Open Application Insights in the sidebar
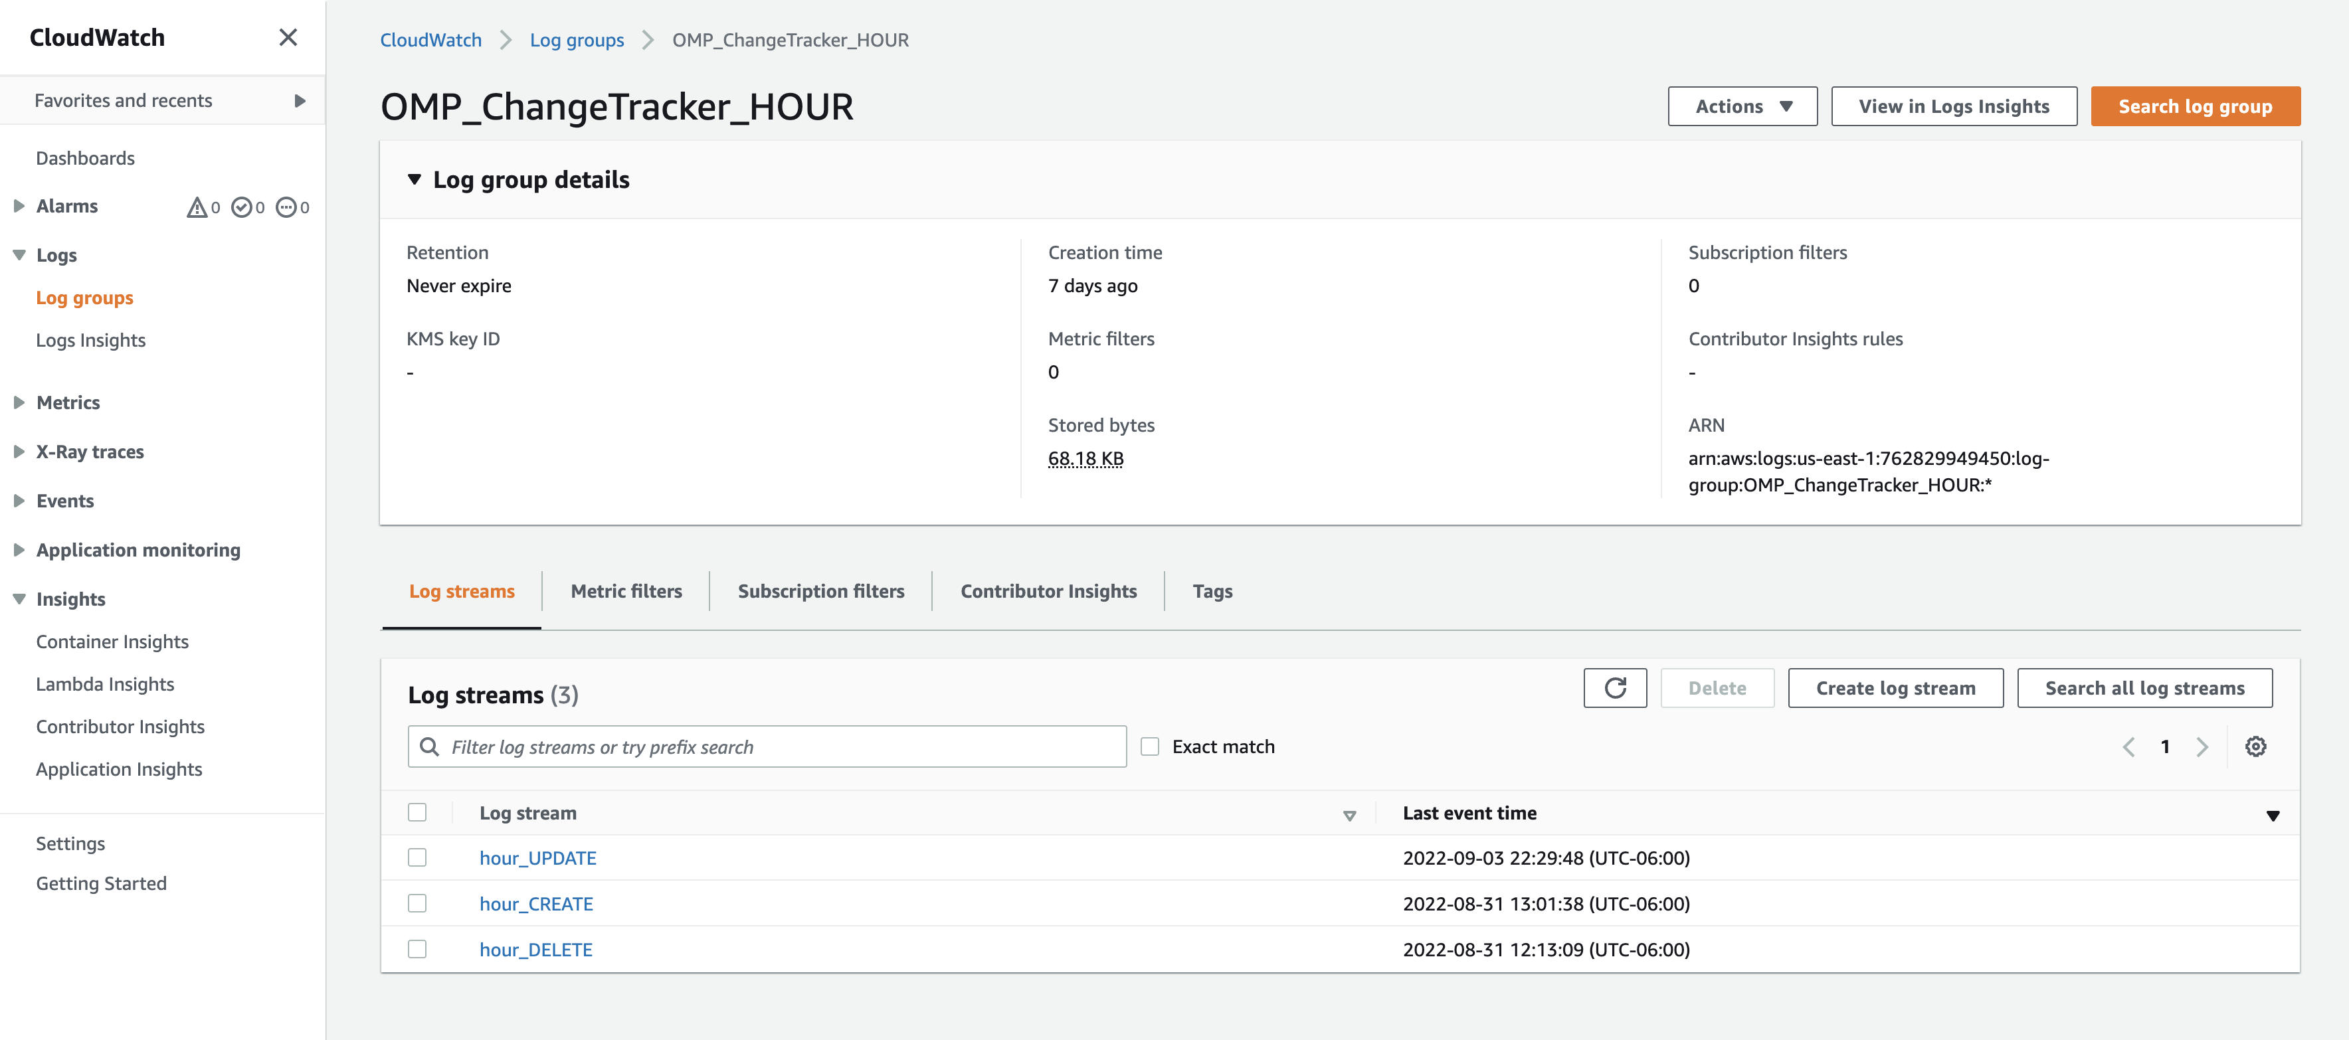This screenshot has width=2349, height=1040. (x=118, y=768)
